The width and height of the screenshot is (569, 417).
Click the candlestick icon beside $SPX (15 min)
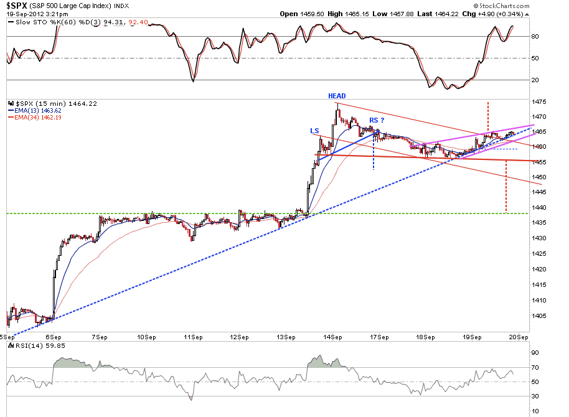point(11,104)
